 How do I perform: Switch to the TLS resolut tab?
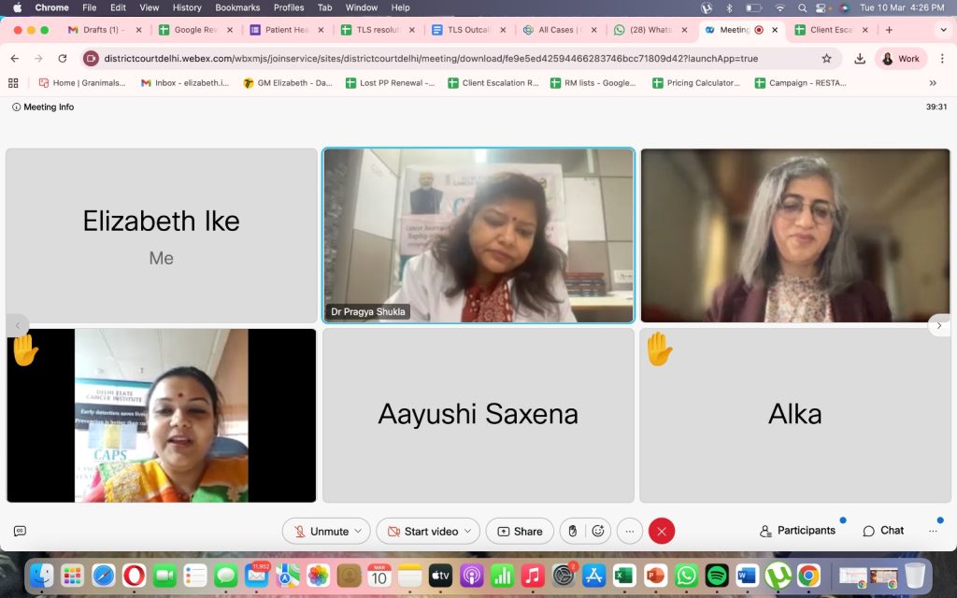377,29
